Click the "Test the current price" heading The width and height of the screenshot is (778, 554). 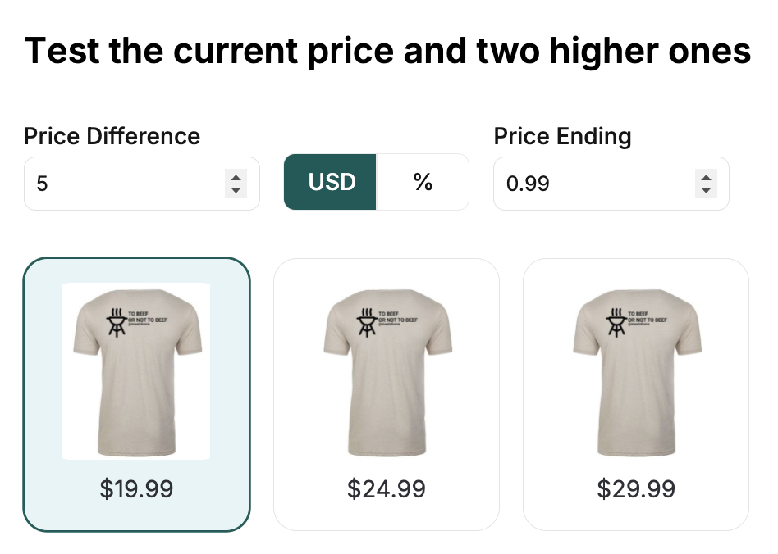[387, 51]
